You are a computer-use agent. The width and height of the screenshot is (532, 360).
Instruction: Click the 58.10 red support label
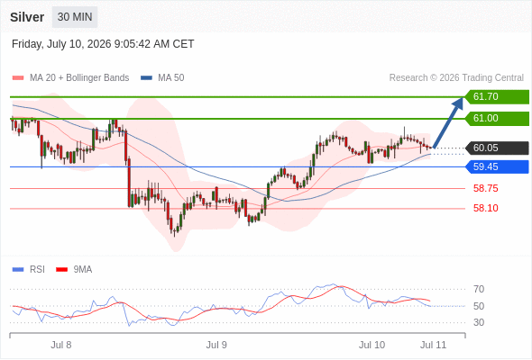click(x=486, y=208)
